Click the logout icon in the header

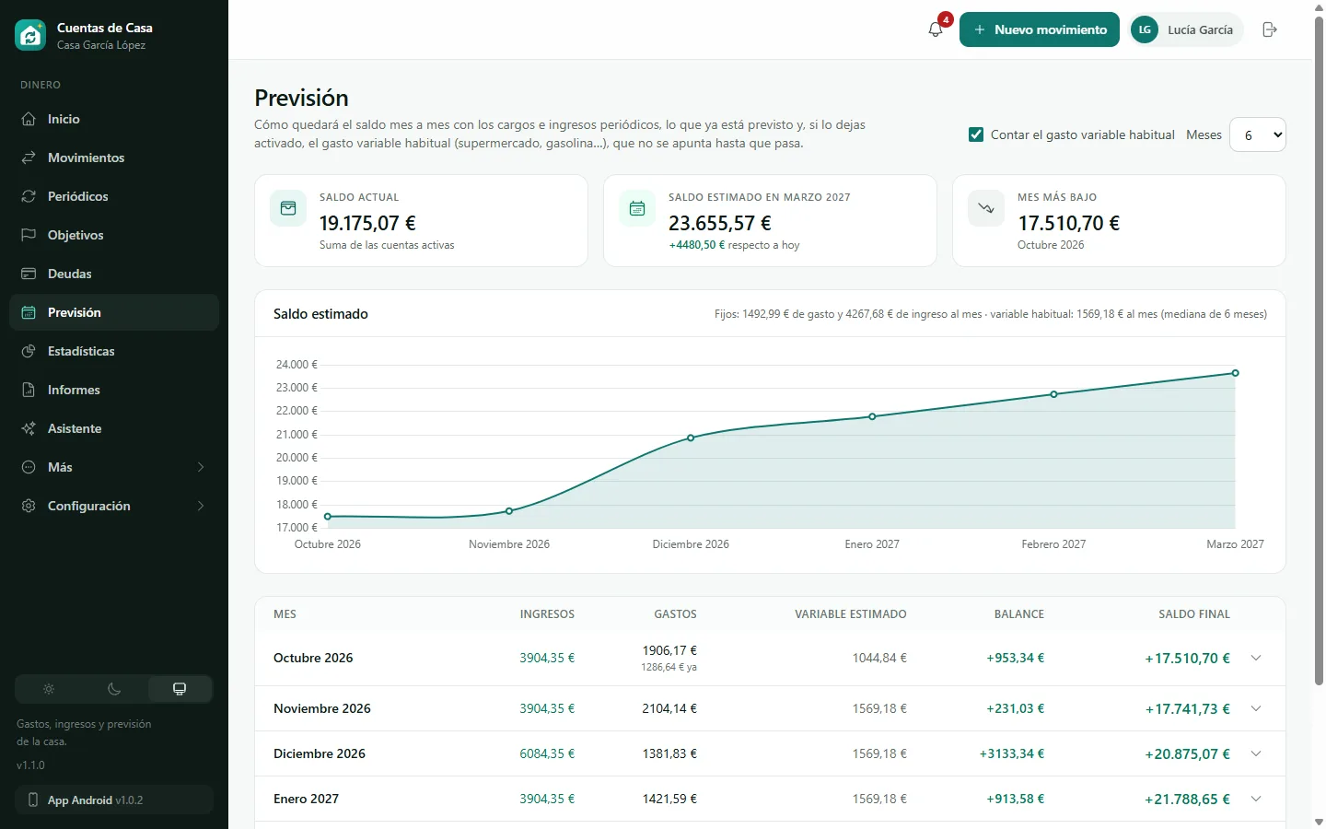tap(1270, 29)
